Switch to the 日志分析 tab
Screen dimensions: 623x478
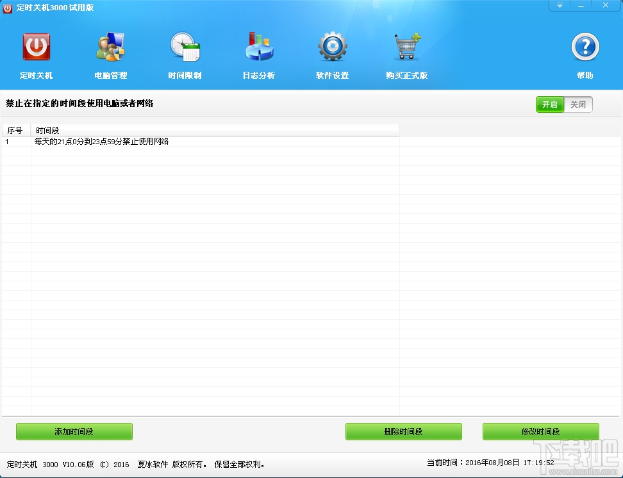click(259, 54)
